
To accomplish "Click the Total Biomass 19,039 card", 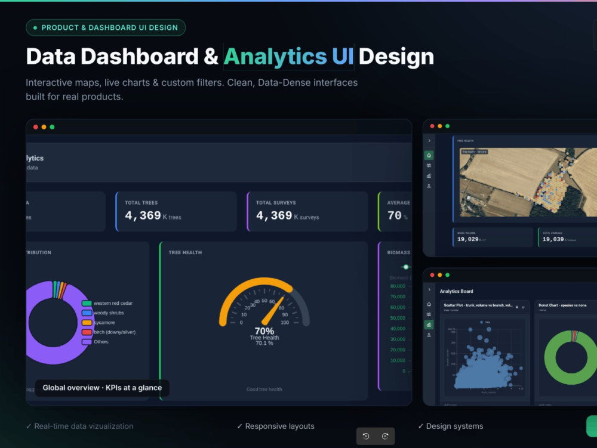I will (567, 237).
